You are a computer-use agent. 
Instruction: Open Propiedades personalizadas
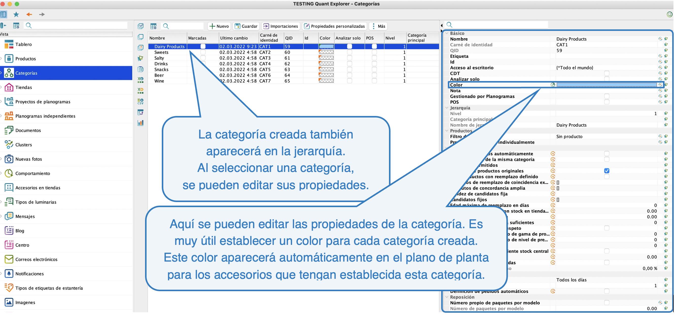click(x=334, y=26)
